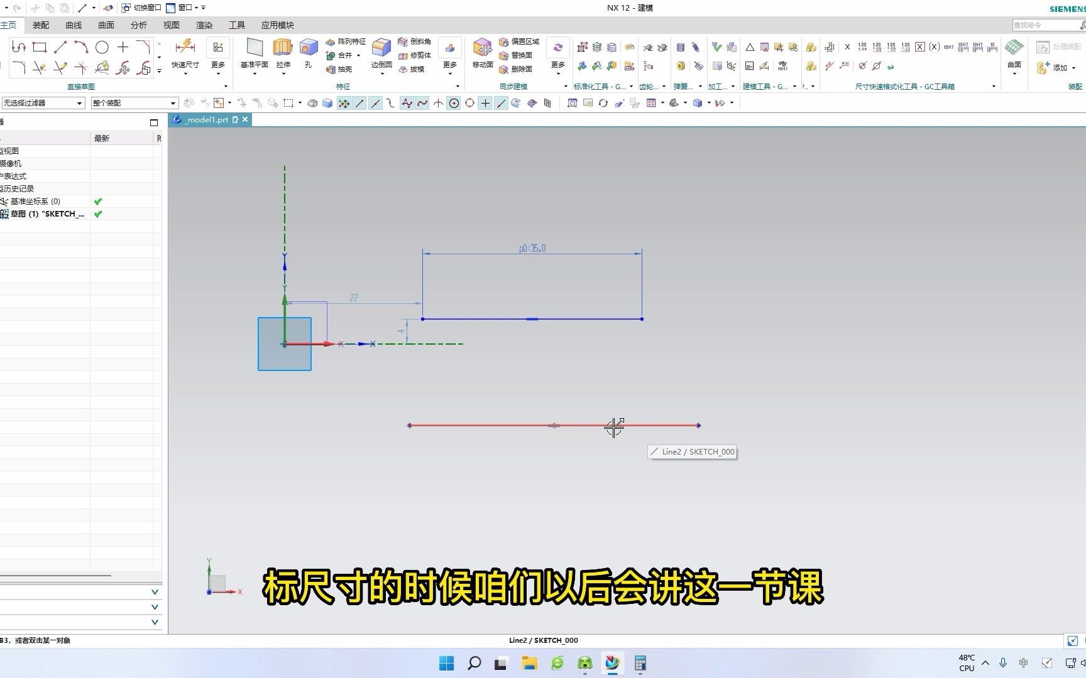The width and height of the screenshot is (1086, 678).
Task: Select the Extrude (拉伸) tool
Action: click(283, 51)
